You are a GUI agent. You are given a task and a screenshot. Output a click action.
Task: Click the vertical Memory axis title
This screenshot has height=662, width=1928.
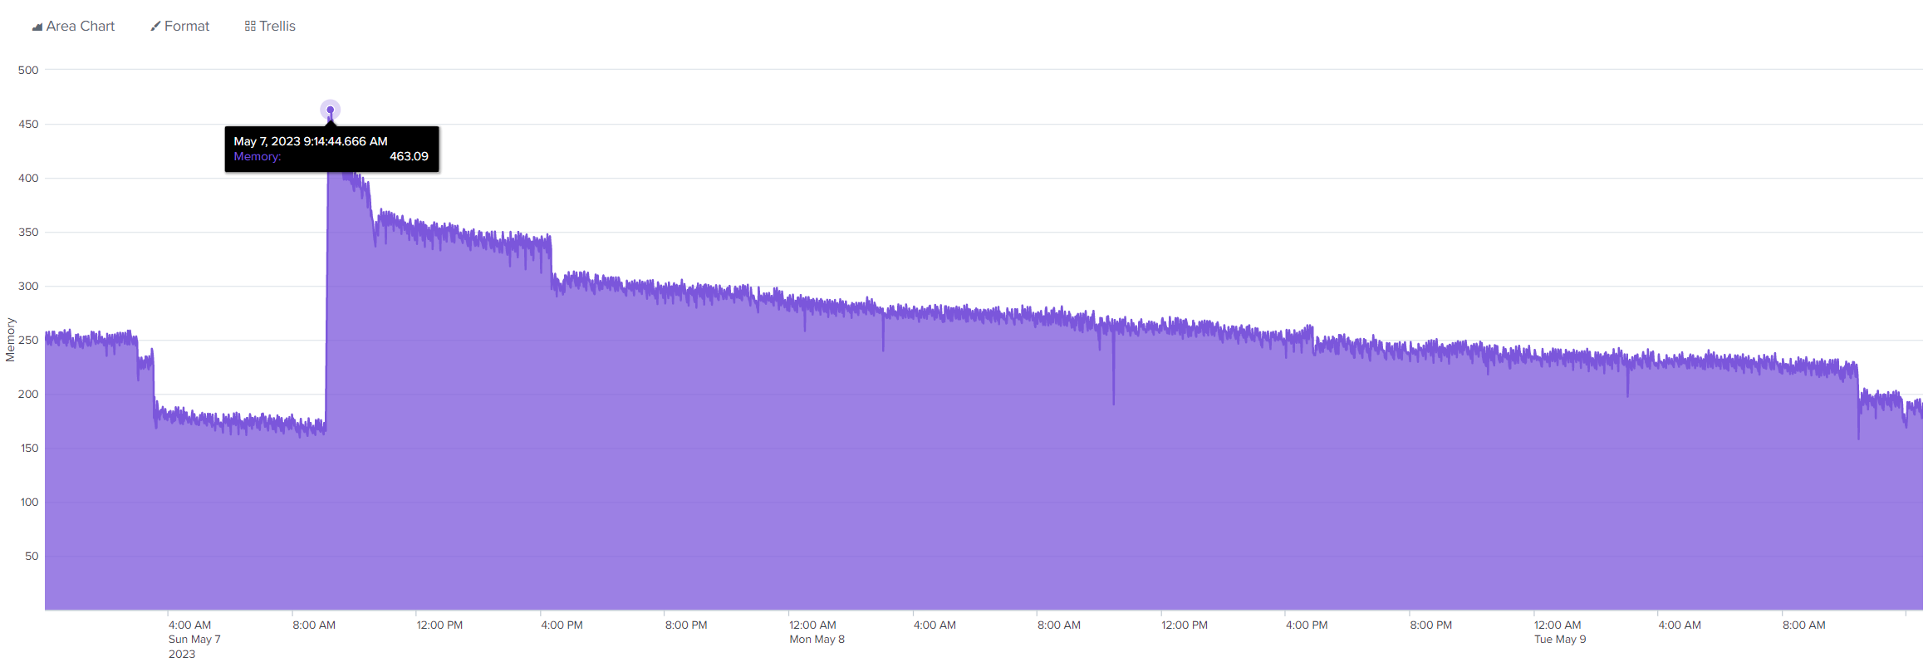[11, 340]
